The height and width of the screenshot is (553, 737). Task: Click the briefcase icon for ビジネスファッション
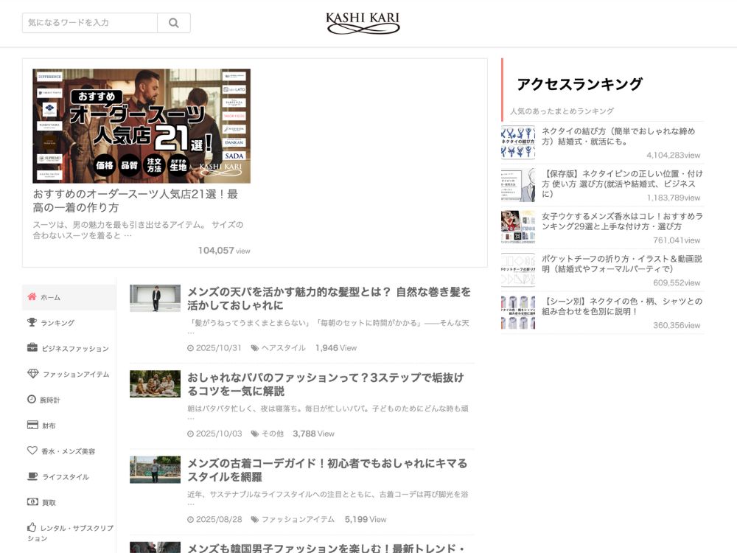tap(32, 348)
